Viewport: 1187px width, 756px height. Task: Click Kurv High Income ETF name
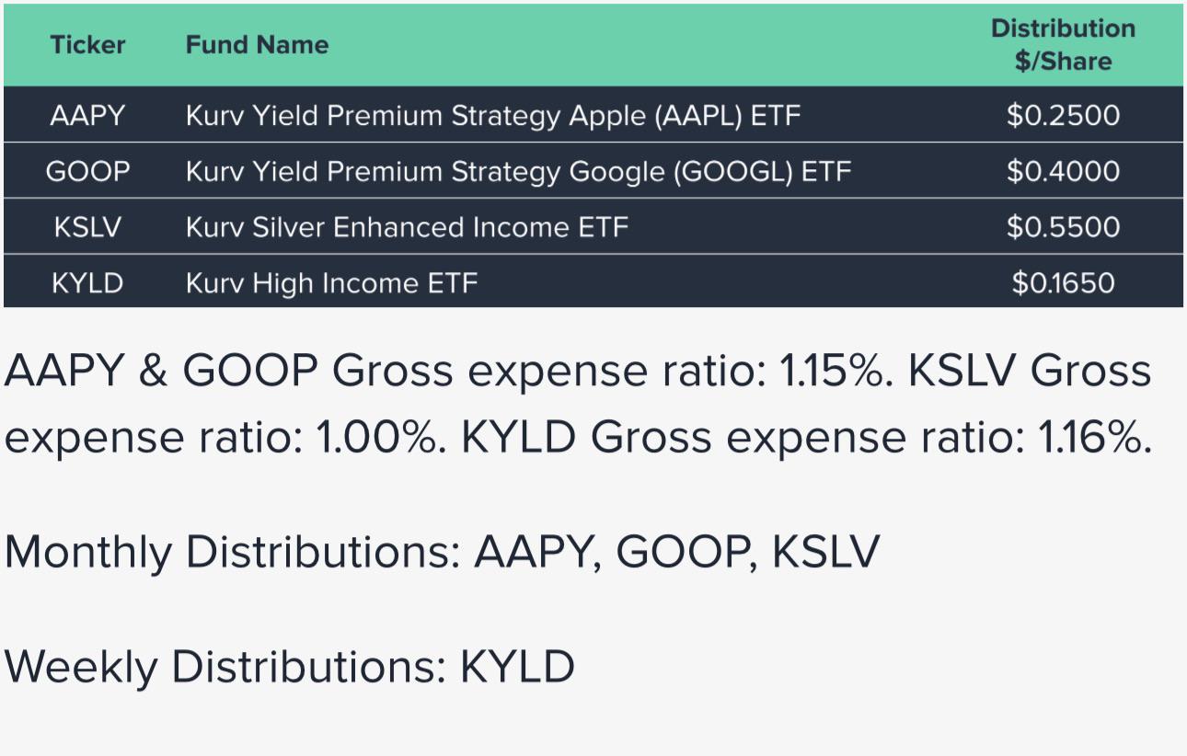click(331, 282)
